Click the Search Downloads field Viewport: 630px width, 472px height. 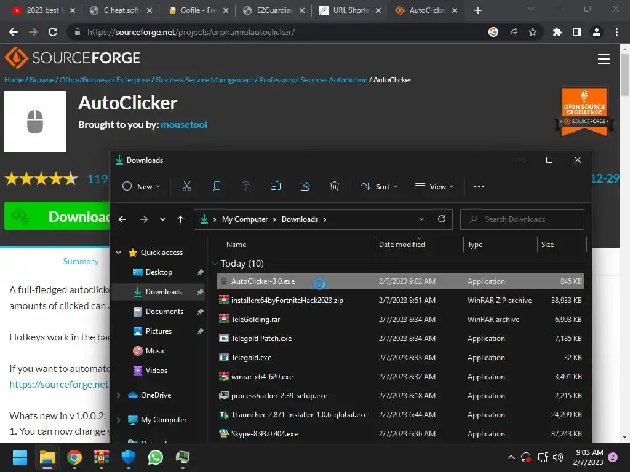click(522, 219)
